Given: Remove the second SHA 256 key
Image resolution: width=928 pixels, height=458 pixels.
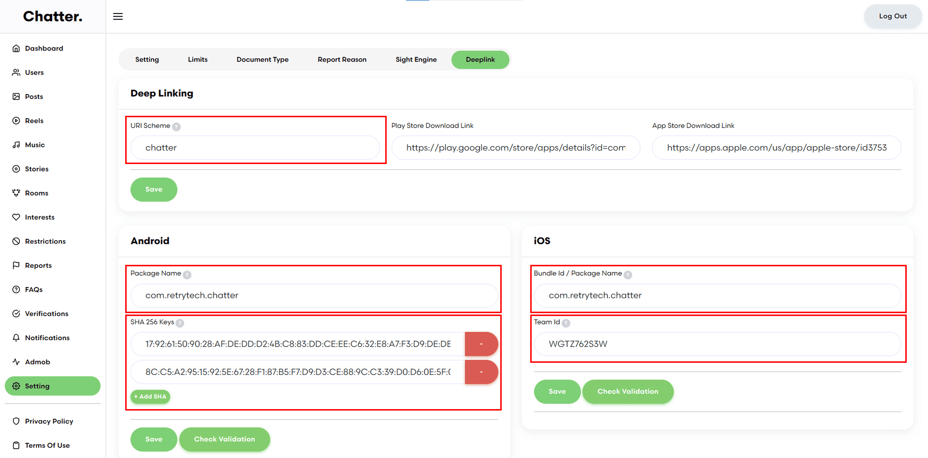Looking at the screenshot, I should tap(481, 372).
